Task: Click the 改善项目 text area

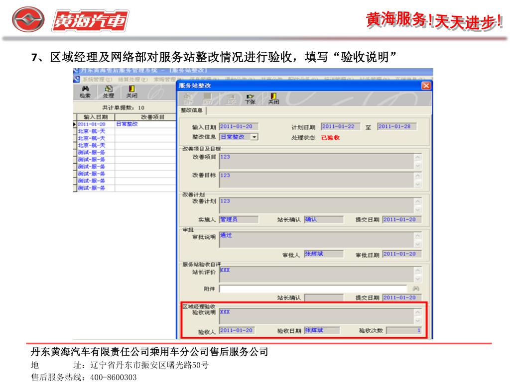Action: [316, 162]
